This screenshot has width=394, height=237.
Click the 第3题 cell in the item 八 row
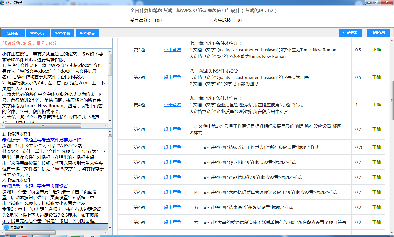[x=139, y=77]
